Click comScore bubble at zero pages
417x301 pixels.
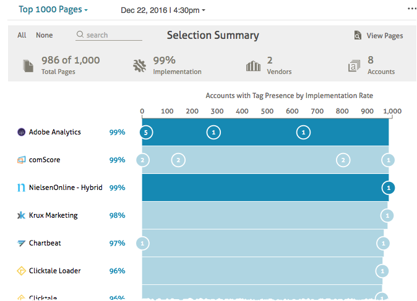pyautogui.click(x=143, y=160)
